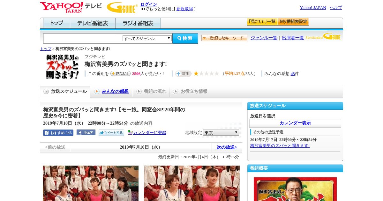This screenshot has width=383, height=201.
Task: Select the fifth rating star
Action: click(x=216, y=73)
